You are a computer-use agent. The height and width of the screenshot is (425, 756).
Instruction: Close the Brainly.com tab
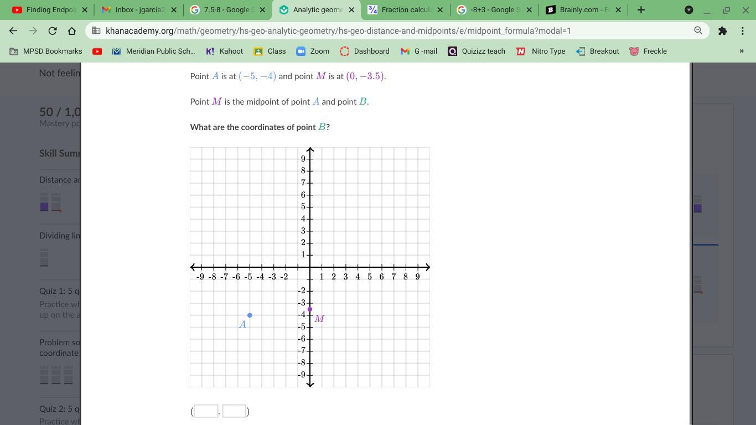tap(618, 10)
